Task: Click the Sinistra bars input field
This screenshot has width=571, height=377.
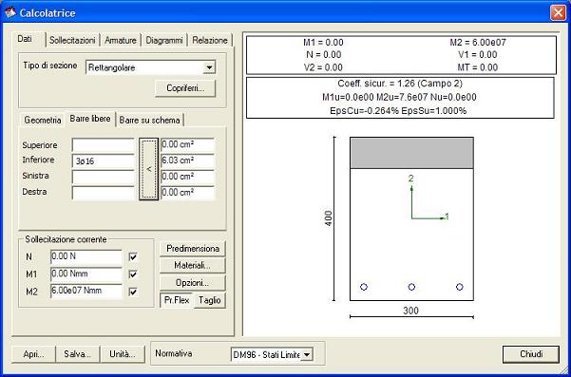Action: point(104,178)
